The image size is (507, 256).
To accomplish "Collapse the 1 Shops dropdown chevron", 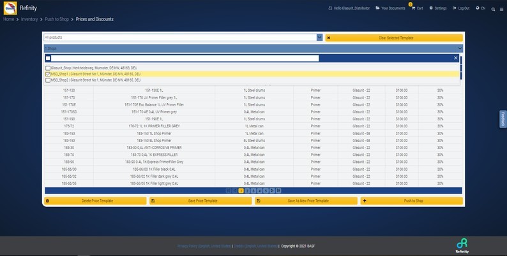I will pos(460,48).
